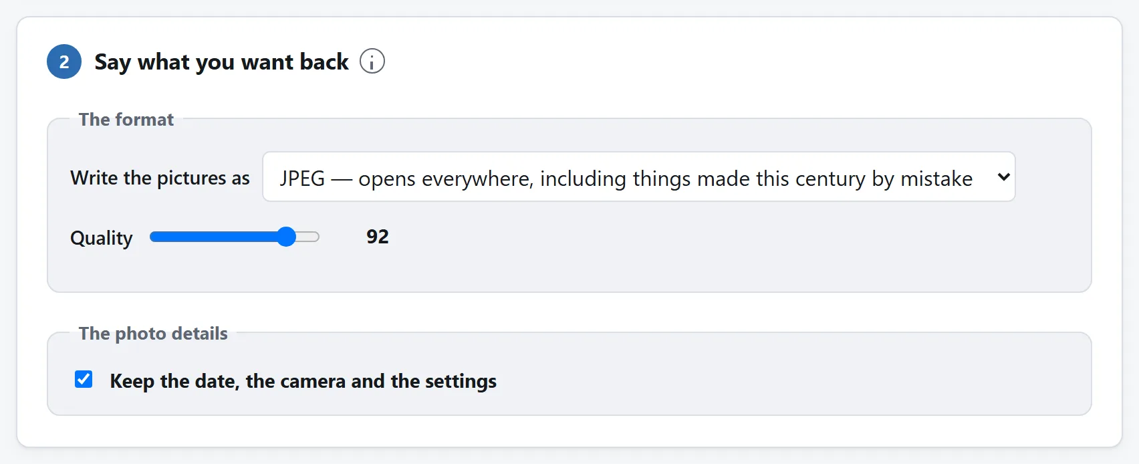Click the JPEG text inside the format select
This screenshot has width=1139, height=464.
click(302, 179)
